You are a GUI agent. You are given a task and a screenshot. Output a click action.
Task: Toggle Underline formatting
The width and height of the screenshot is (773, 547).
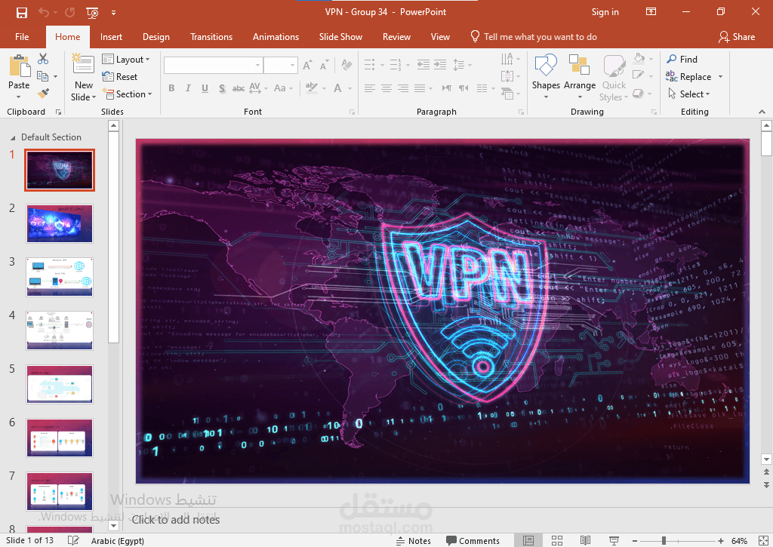pyautogui.click(x=205, y=88)
